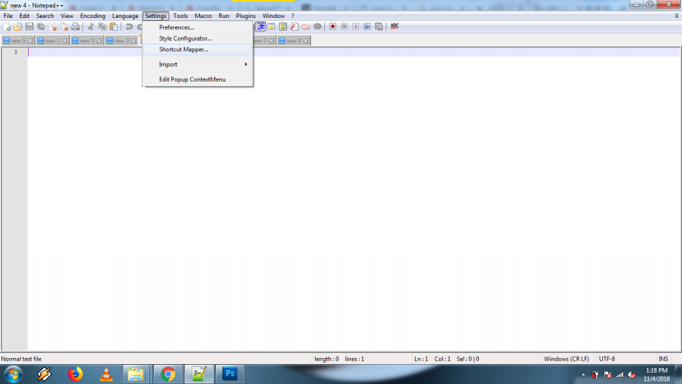Open the Window menu
Viewport: 682px width, 384px height.
coord(273,16)
